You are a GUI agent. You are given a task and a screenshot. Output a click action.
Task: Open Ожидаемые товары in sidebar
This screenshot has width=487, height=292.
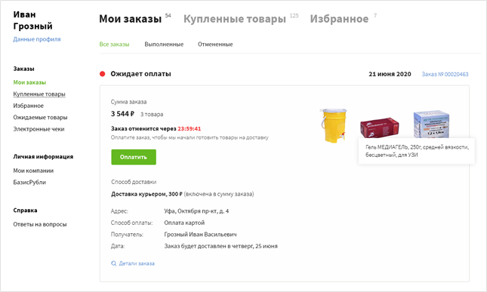[40, 117]
